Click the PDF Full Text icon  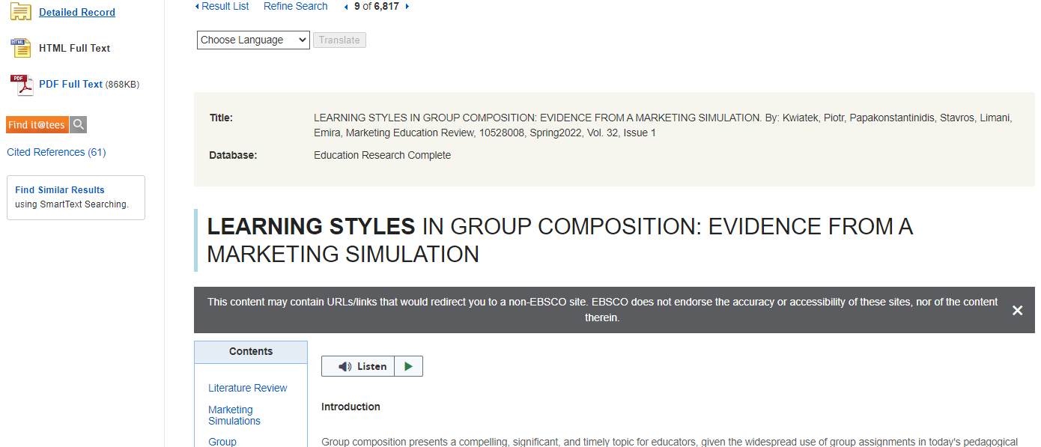tap(21, 85)
